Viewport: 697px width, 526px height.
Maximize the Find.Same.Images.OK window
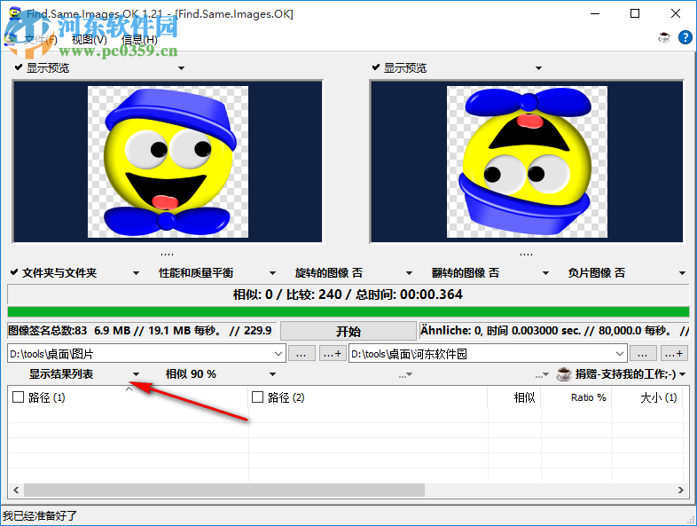(x=635, y=14)
